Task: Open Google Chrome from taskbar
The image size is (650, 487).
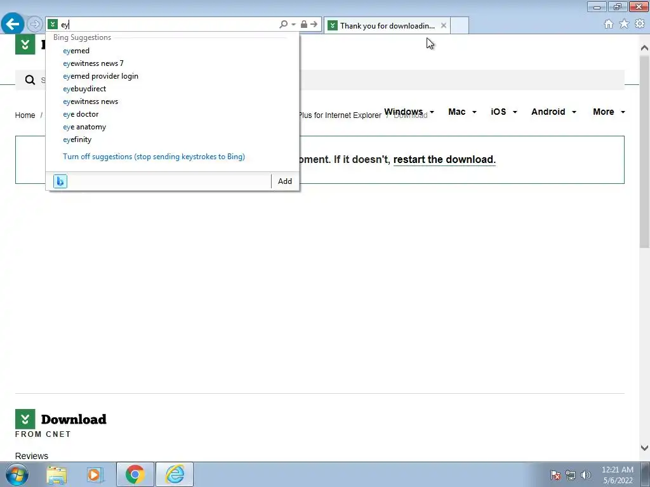Action: (x=135, y=474)
